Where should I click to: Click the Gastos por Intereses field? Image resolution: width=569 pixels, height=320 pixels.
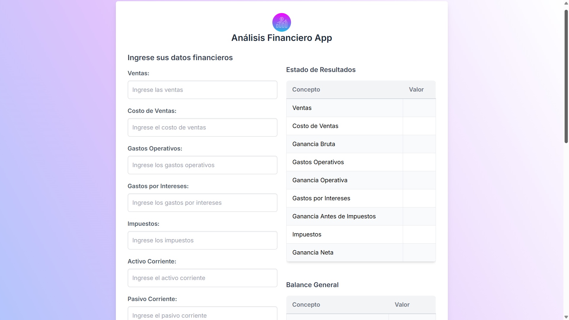pyautogui.click(x=202, y=203)
